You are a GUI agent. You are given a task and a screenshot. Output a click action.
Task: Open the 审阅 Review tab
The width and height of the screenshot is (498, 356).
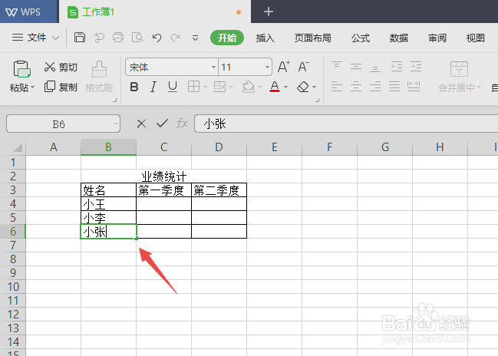437,38
